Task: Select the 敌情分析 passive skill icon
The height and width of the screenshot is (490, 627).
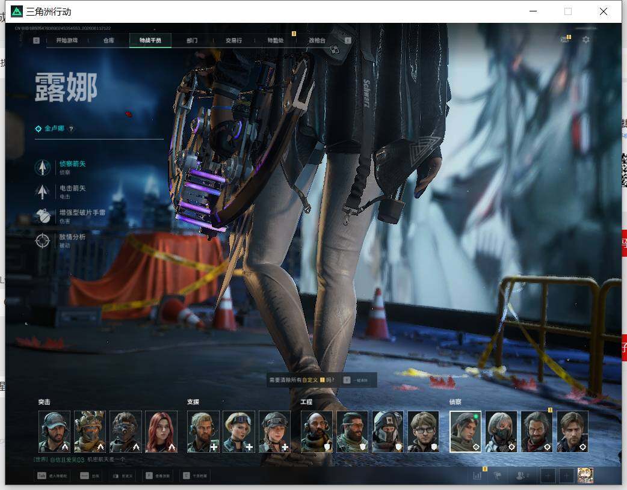Action: 42,240
